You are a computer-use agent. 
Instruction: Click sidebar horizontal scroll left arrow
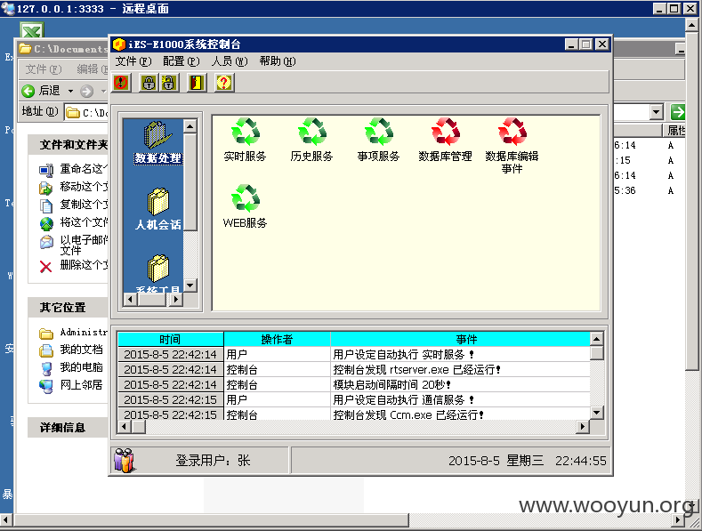(130, 299)
